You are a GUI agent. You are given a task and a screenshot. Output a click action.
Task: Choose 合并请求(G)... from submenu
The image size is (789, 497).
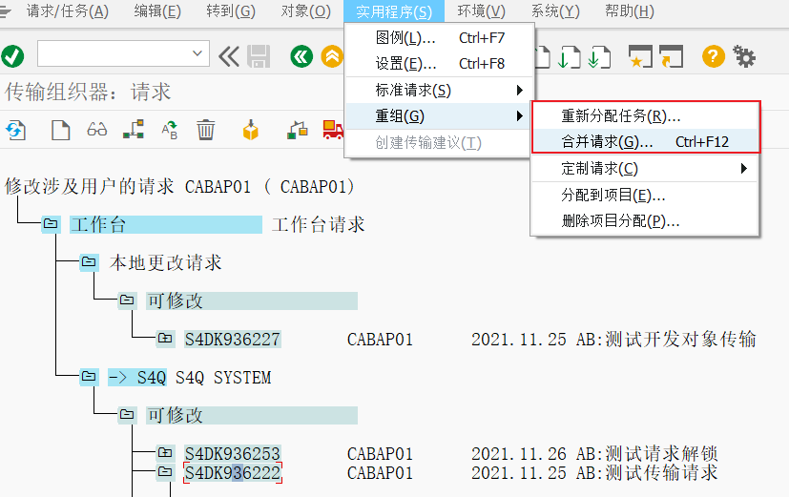(646, 142)
